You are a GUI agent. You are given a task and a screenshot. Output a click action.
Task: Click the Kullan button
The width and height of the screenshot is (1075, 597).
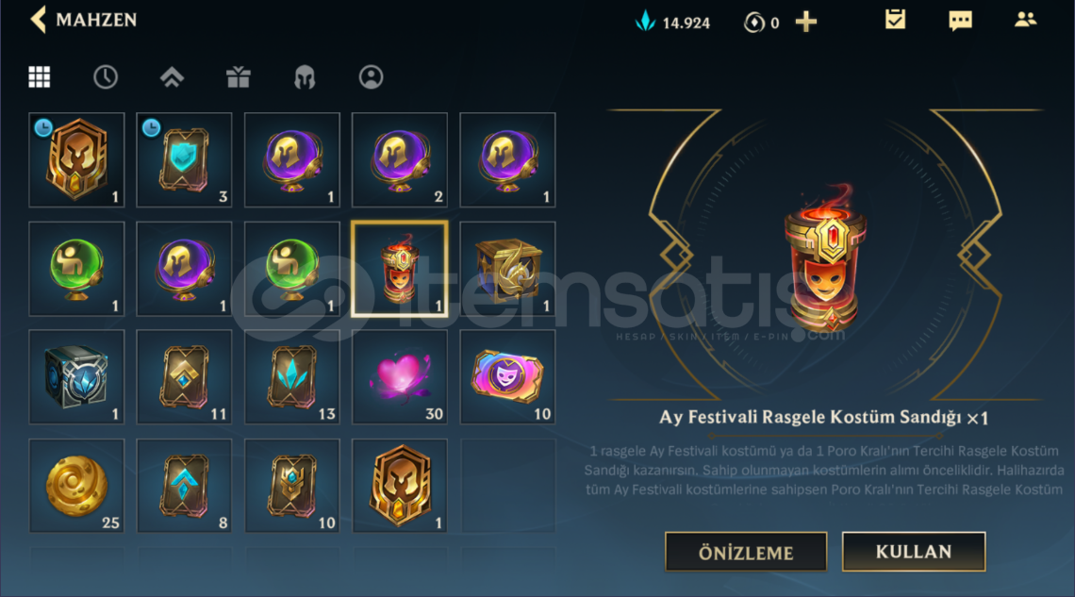913,551
